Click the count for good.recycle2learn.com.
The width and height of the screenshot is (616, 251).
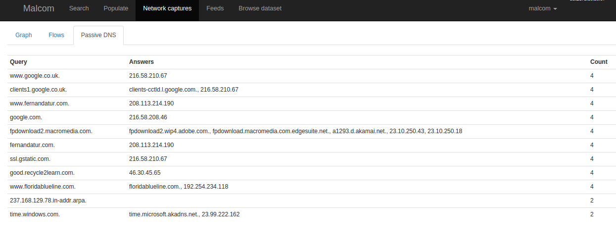pos(592,173)
